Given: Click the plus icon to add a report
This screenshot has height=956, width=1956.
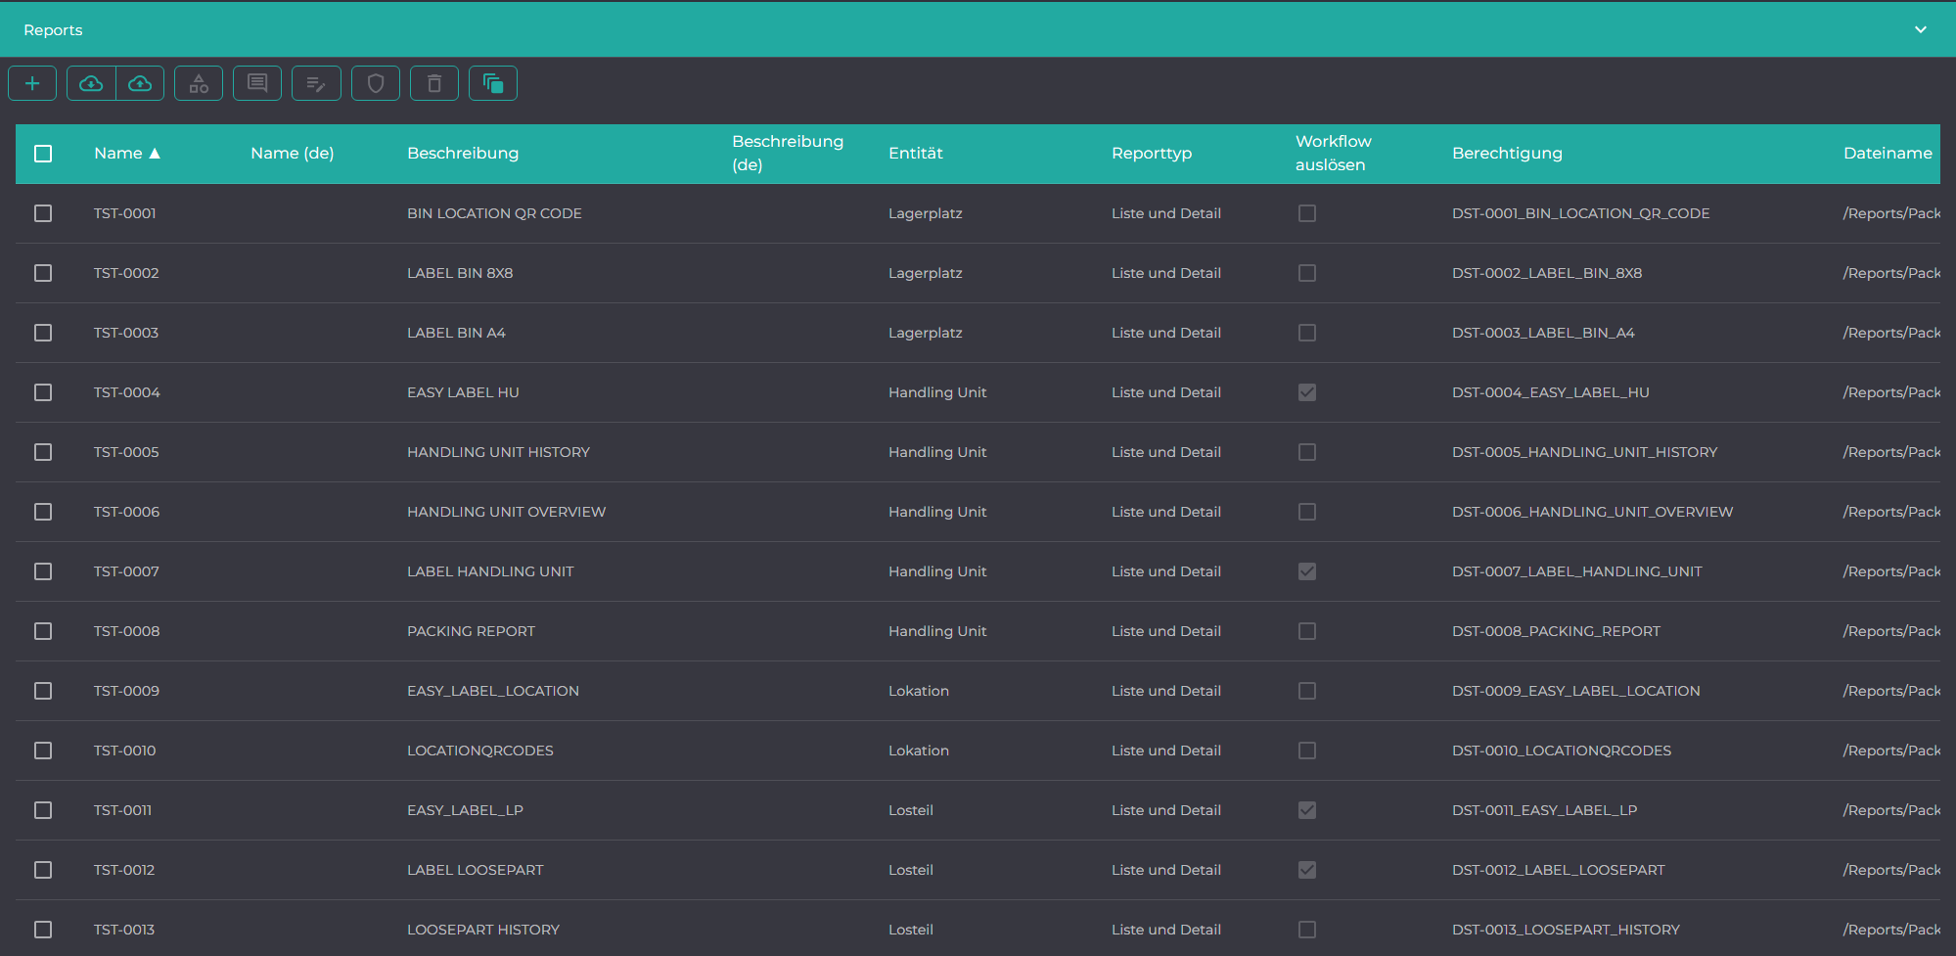Looking at the screenshot, I should [x=32, y=83].
